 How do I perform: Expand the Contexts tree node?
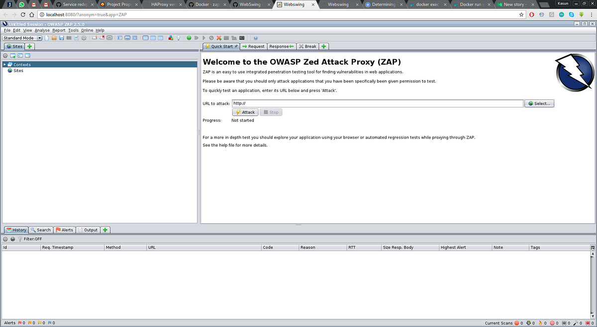[x=5, y=64]
